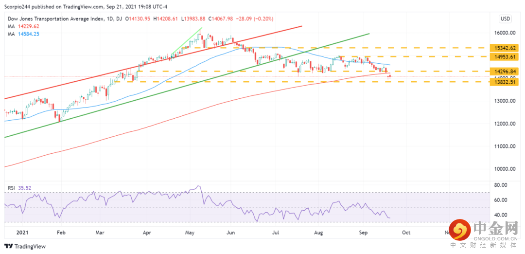Click the open value O14130.95
The image size is (525, 254).
tap(137, 19)
